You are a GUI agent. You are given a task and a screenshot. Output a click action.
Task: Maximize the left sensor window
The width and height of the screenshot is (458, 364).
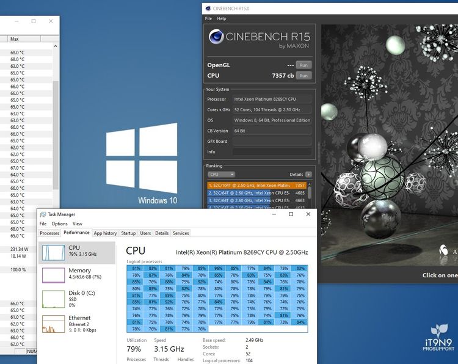click(34, 21)
